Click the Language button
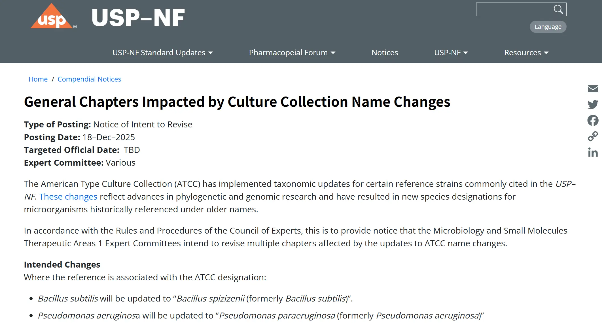This screenshot has width=602, height=327. pyautogui.click(x=548, y=27)
